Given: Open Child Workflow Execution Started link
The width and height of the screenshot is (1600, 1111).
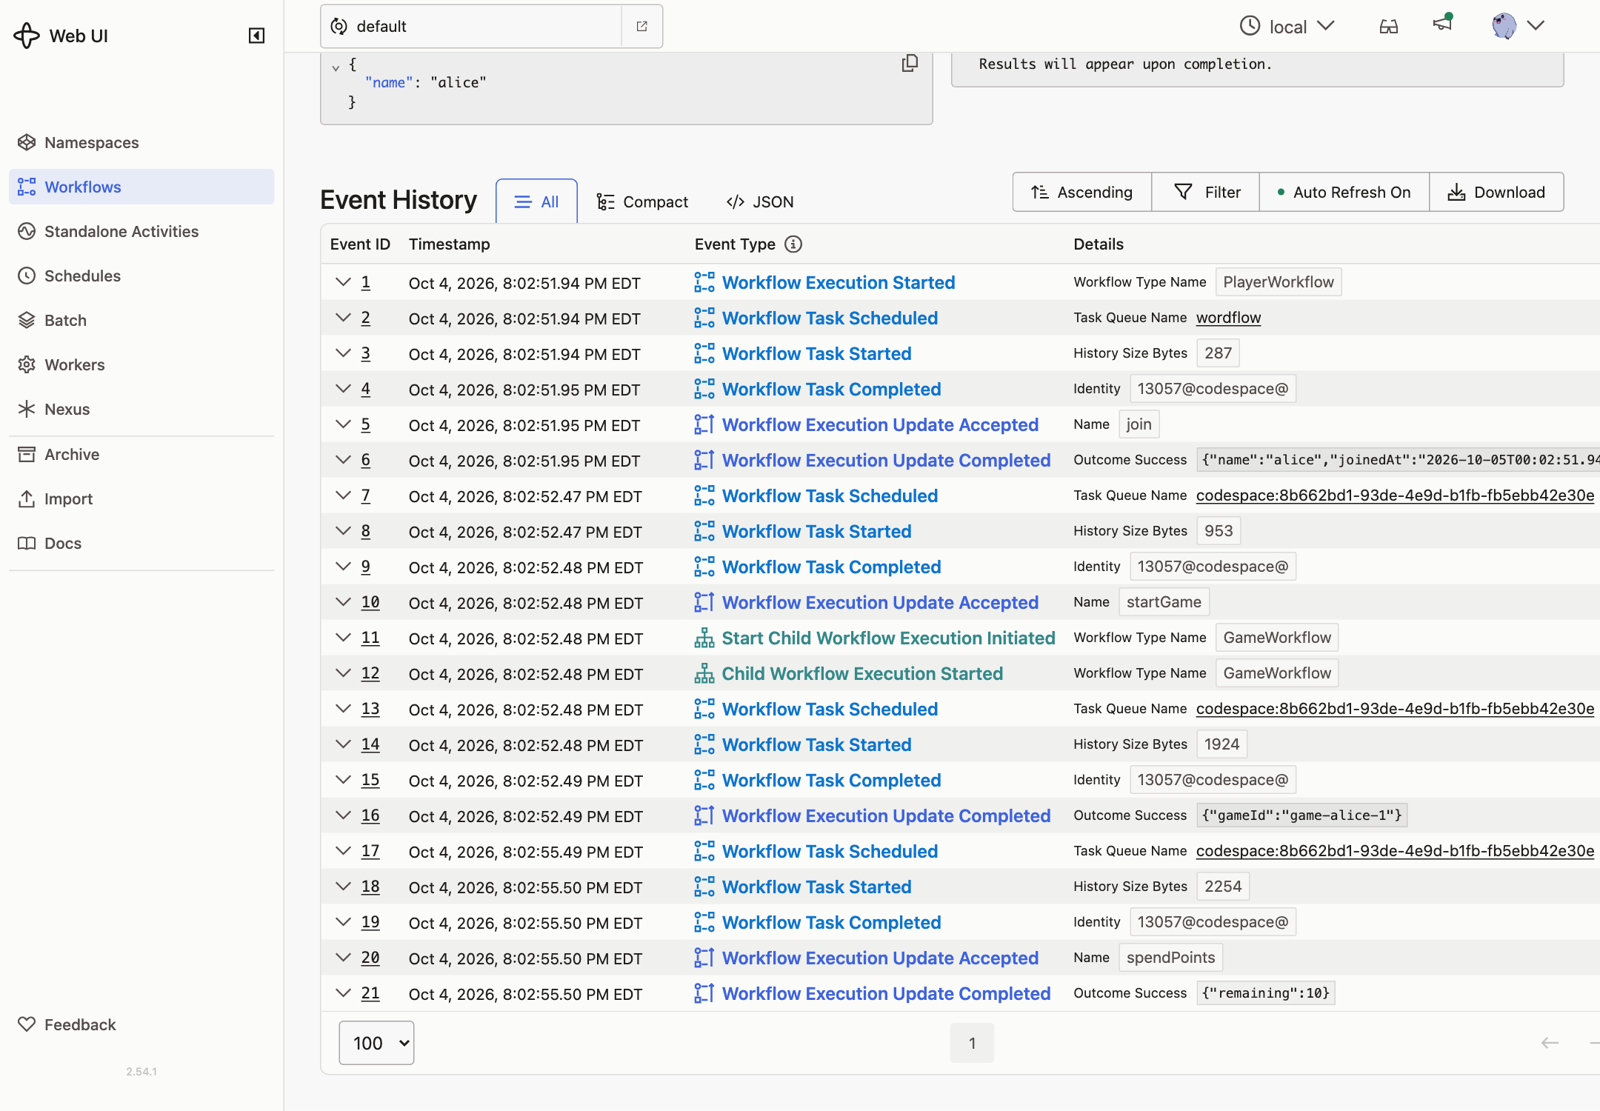Looking at the screenshot, I should point(862,673).
